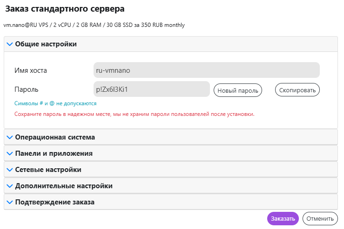Screen dimensions: 344x229
Task: Click the chevron icon beside Сетевые настройки
Action: point(10,170)
